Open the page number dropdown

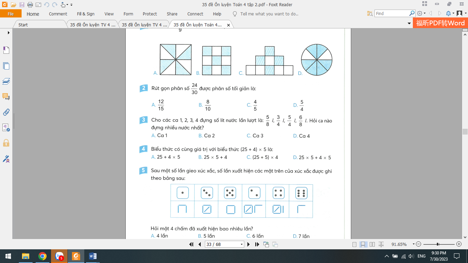242,244
